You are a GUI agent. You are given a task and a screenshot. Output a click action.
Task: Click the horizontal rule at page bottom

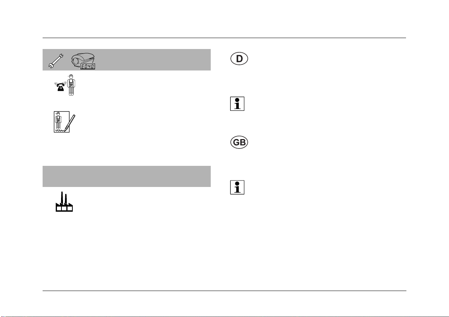(x=224, y=291)
